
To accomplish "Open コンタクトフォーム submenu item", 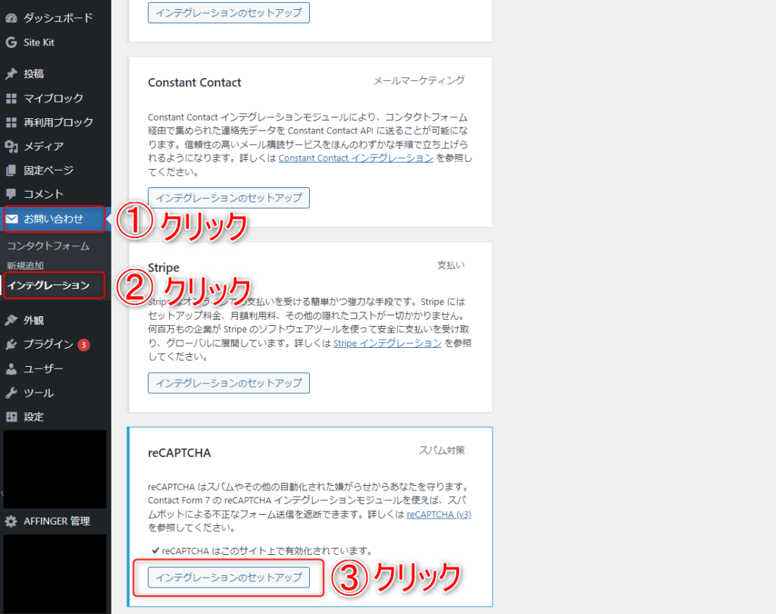I will point(48,246).
